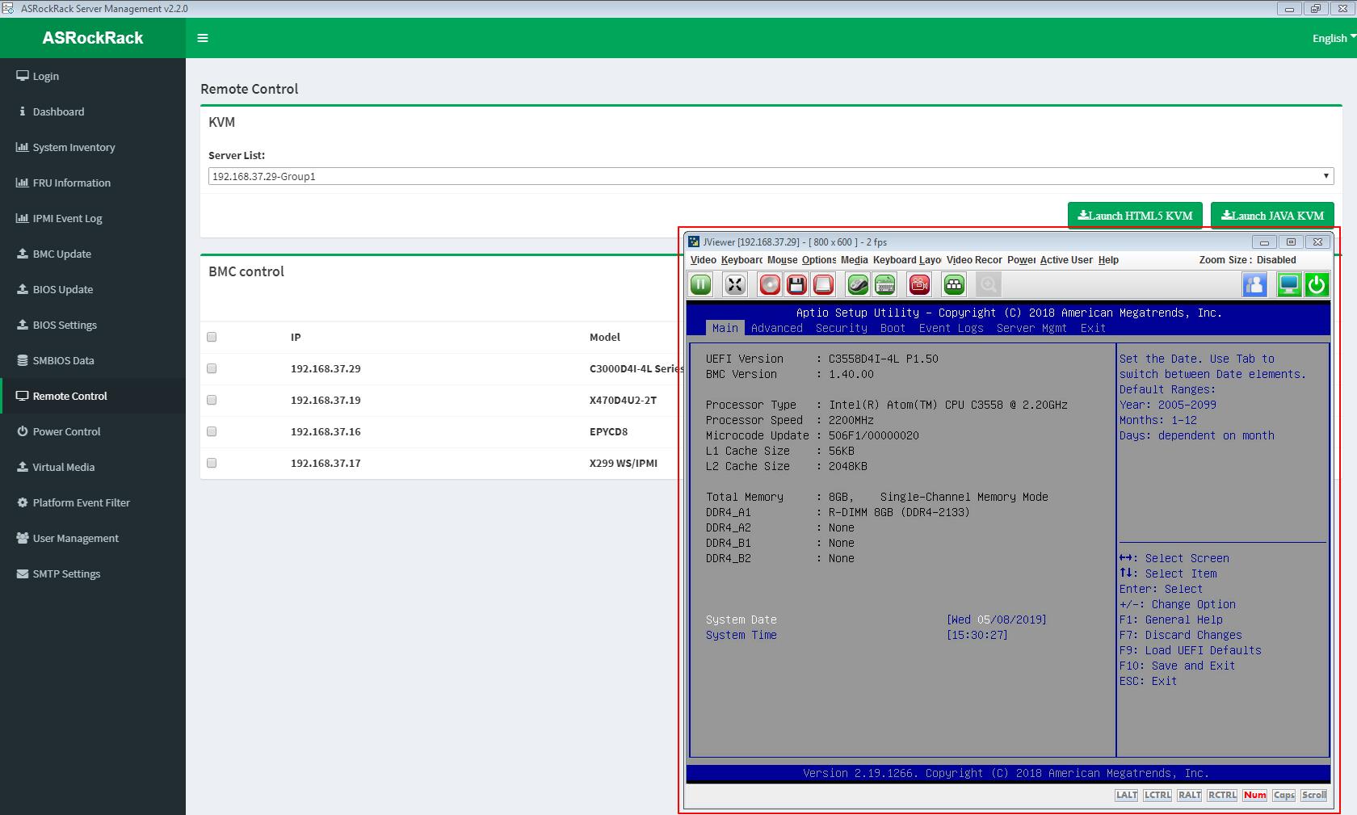Click Caps lock status indicator
1357x815 pixels.
point(1284,795)
